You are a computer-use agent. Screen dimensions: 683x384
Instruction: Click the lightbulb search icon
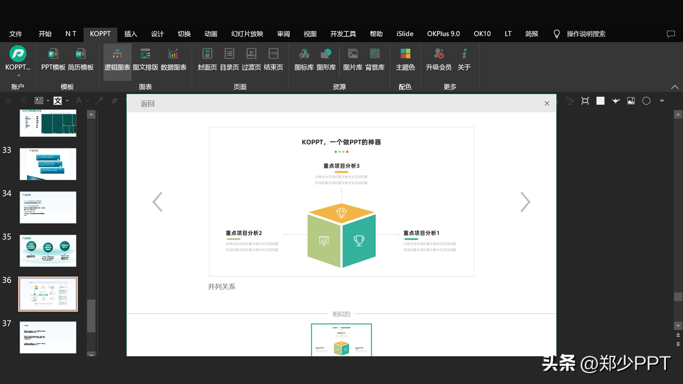[x=557, y=34]
